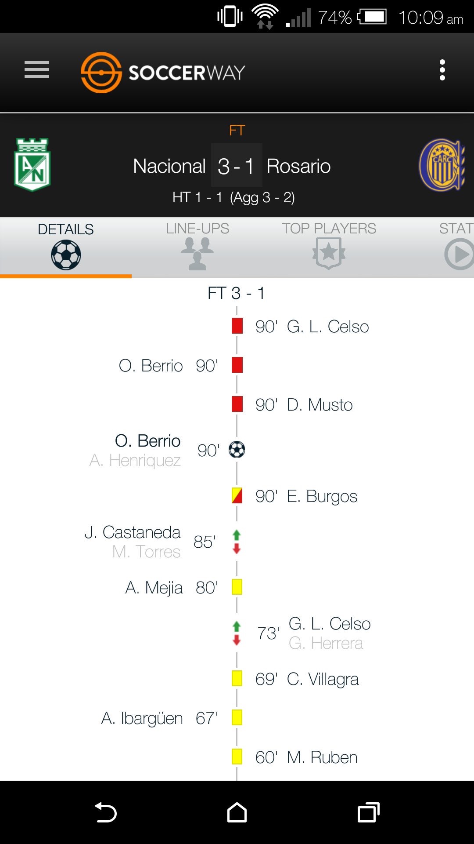Viewport: 474px width, 844px height.
Task: Tap the goal ball icon at 90'
Action: [237, 450]
